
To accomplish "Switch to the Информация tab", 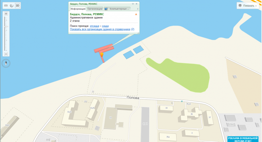I will (78, 9).
